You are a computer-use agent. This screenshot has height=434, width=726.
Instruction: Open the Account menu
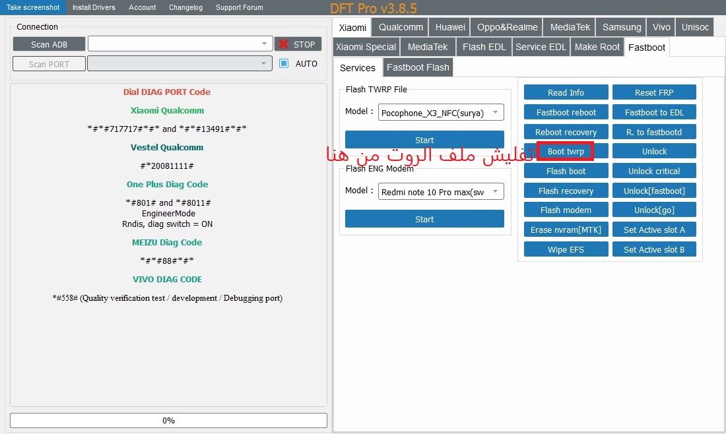[142, 7]
